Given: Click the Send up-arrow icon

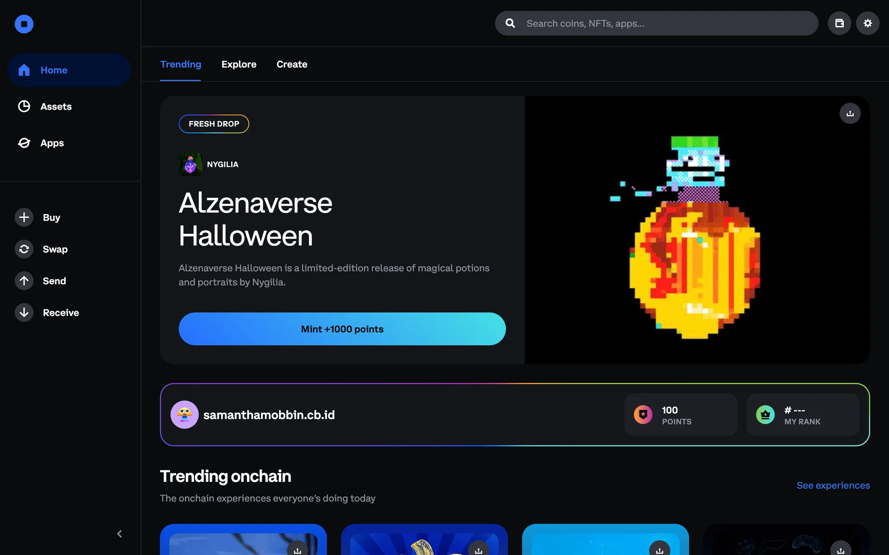Looking at the screenshot, I should coord(24,281).
